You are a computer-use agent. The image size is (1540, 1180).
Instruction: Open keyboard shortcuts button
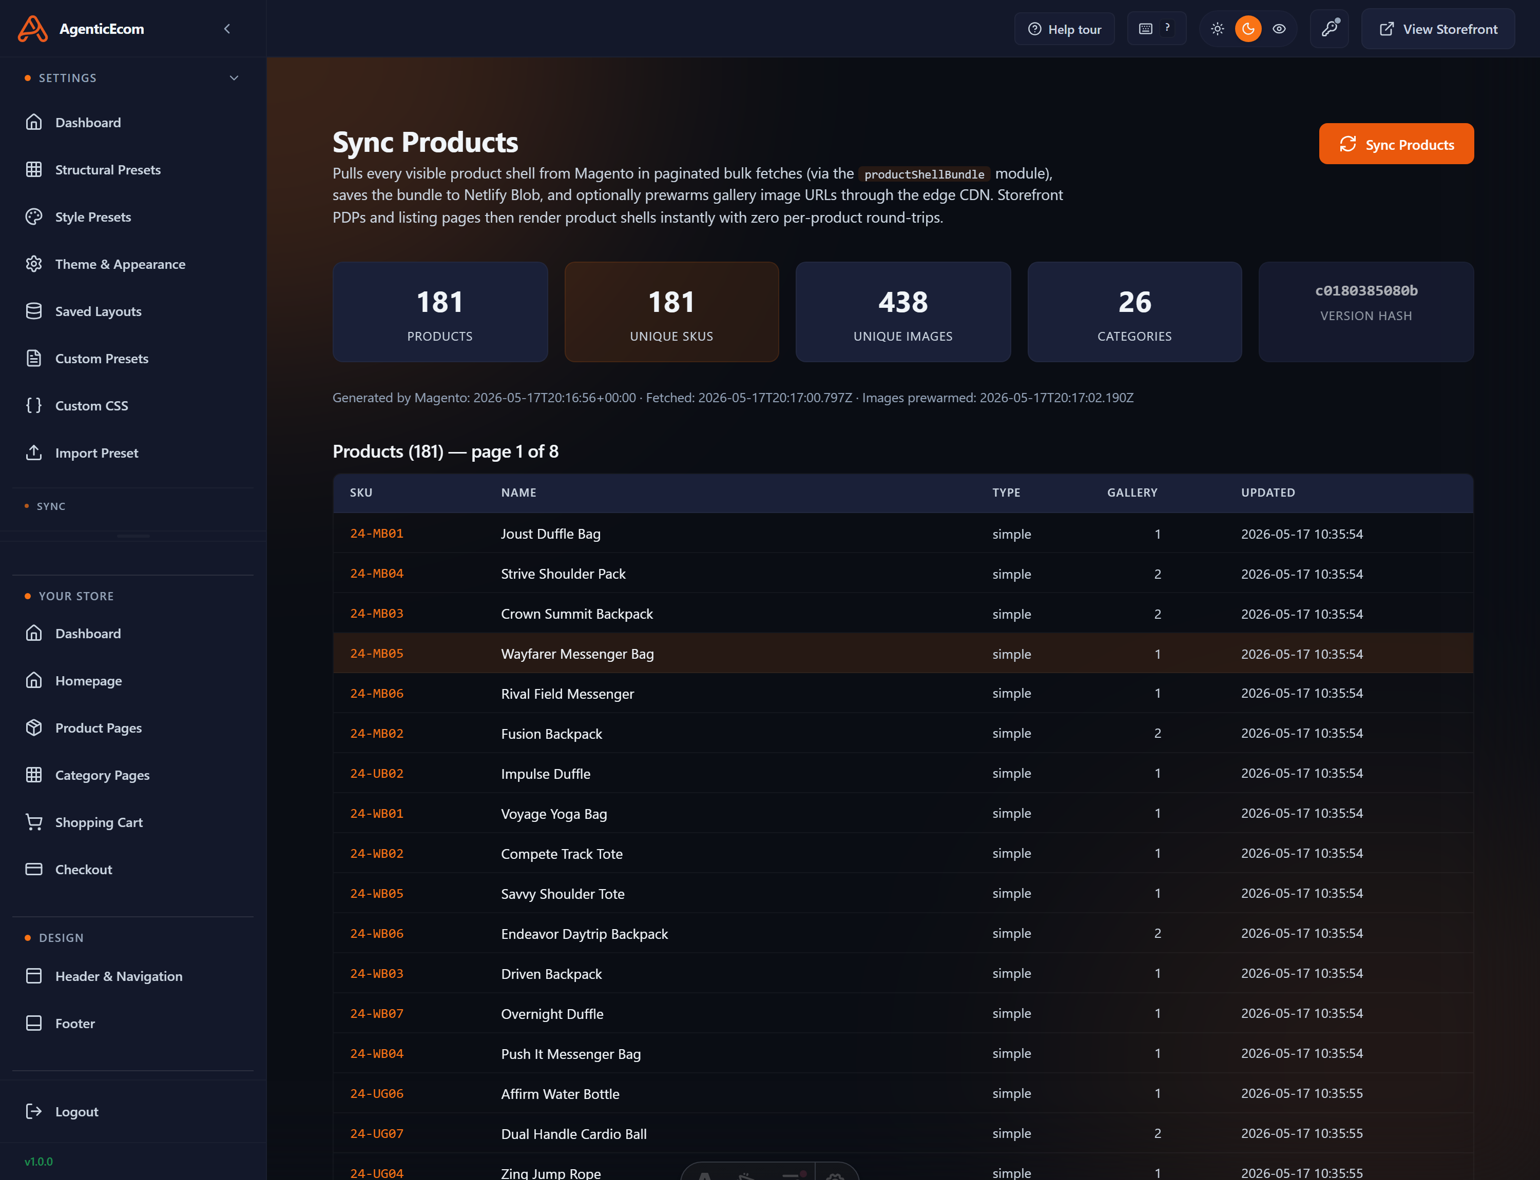1156,29
